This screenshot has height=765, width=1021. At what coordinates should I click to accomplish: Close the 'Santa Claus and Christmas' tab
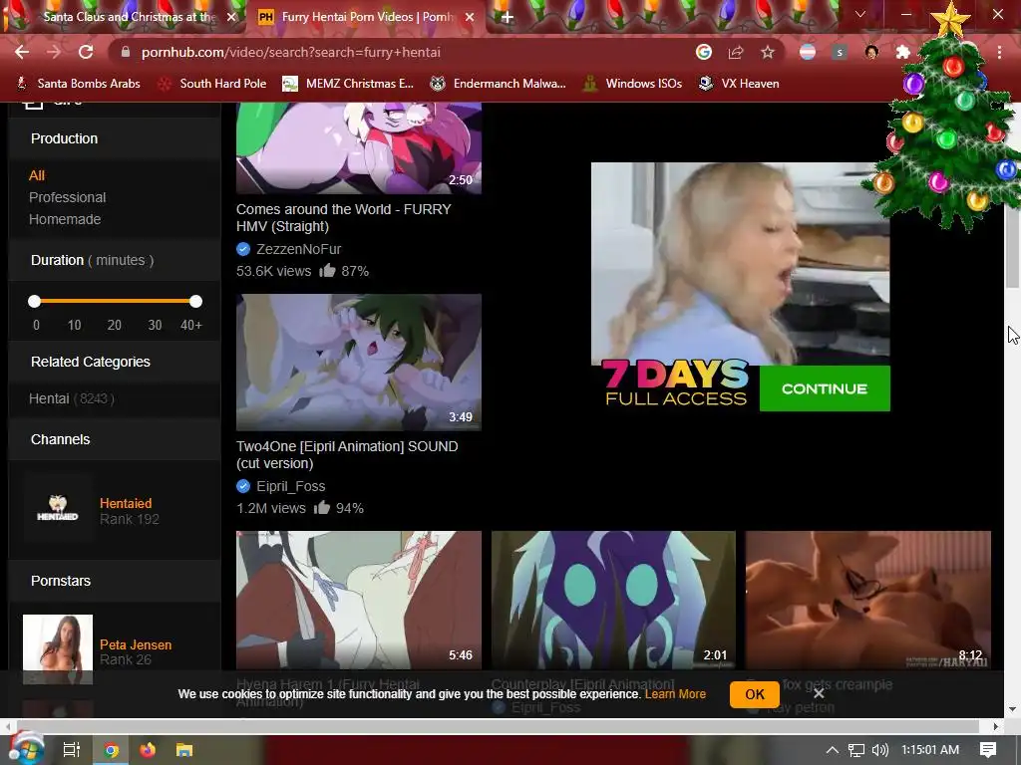(x=231, y=17)
